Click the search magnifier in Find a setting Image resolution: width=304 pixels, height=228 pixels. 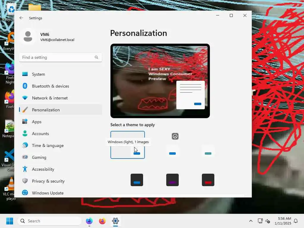96,57
